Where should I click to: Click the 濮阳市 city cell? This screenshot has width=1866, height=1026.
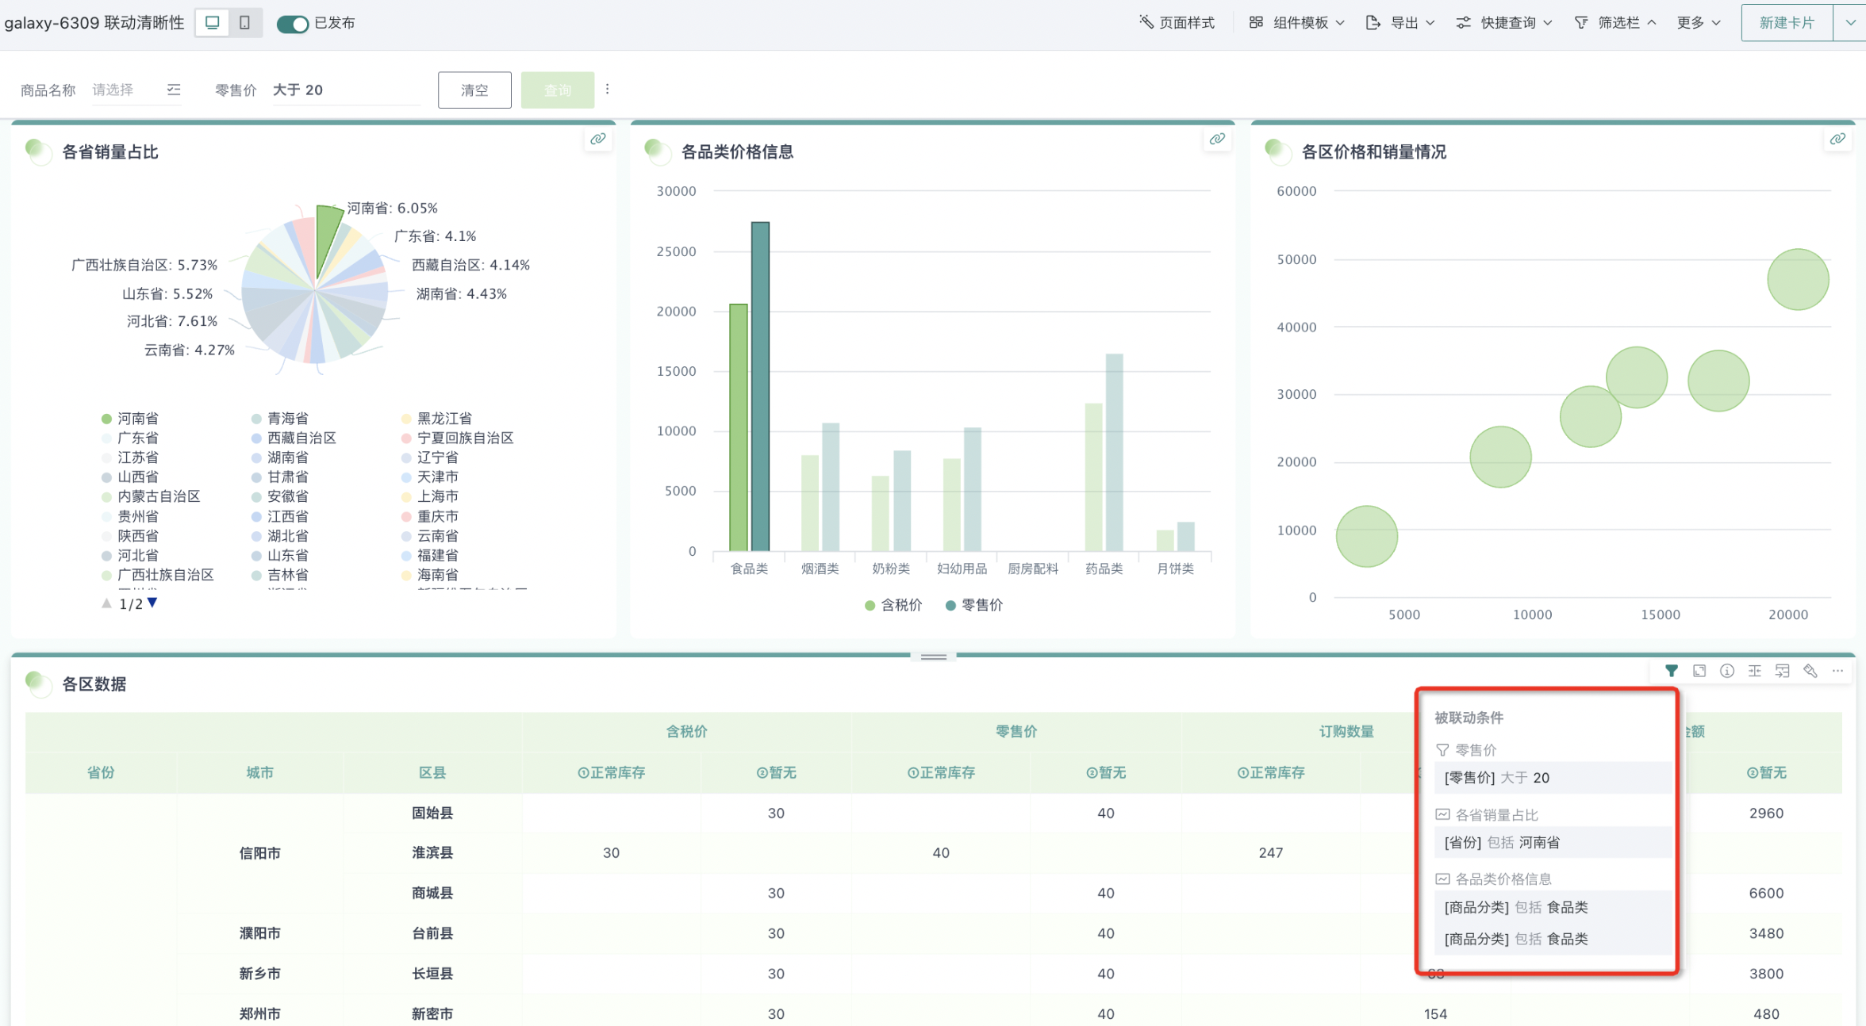(260, 933)
